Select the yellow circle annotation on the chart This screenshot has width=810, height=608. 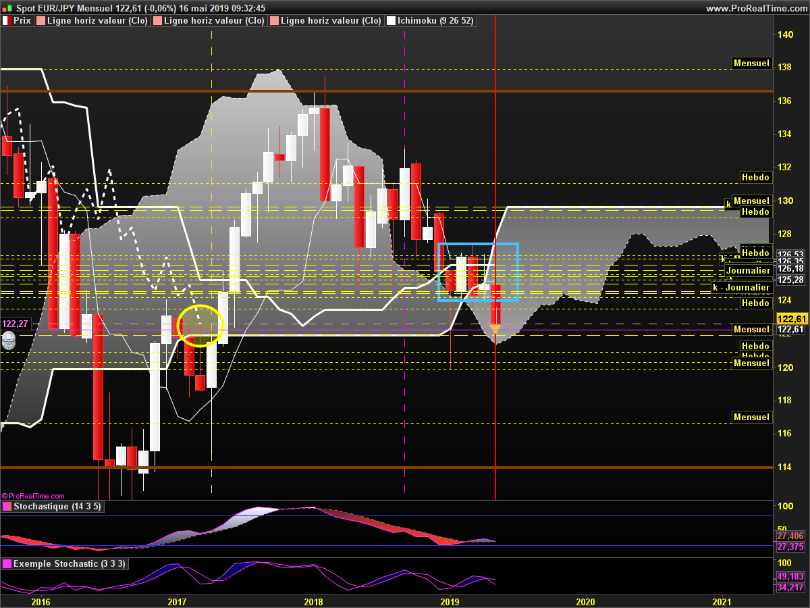pos(200,326)
